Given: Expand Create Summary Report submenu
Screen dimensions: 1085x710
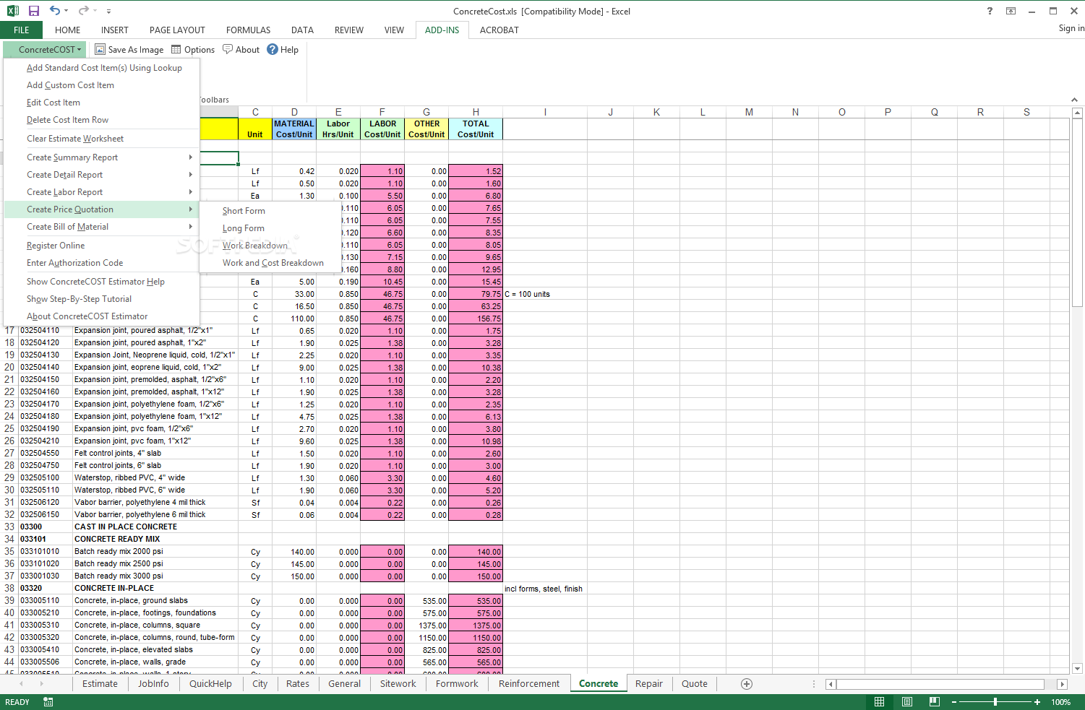Looking at the screenshot, I should [102, 157].
